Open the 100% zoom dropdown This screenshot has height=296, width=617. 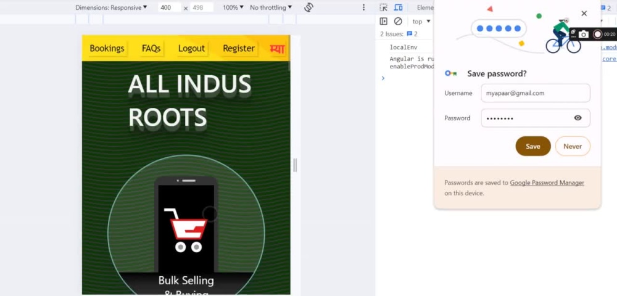(233, 7)
